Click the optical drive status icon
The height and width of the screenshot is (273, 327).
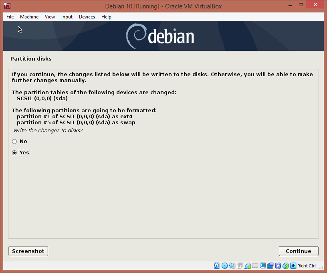tap(224, 266)
